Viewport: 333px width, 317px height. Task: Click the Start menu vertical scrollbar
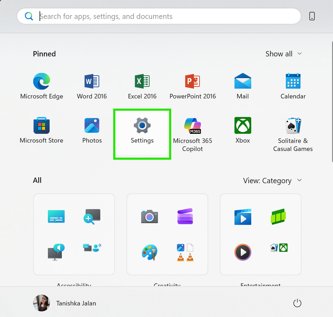(332, 102)
